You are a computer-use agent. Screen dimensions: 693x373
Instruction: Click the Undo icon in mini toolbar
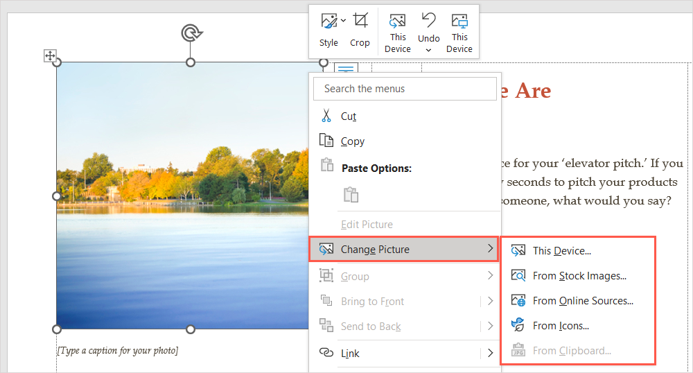(x=428, y=20)
